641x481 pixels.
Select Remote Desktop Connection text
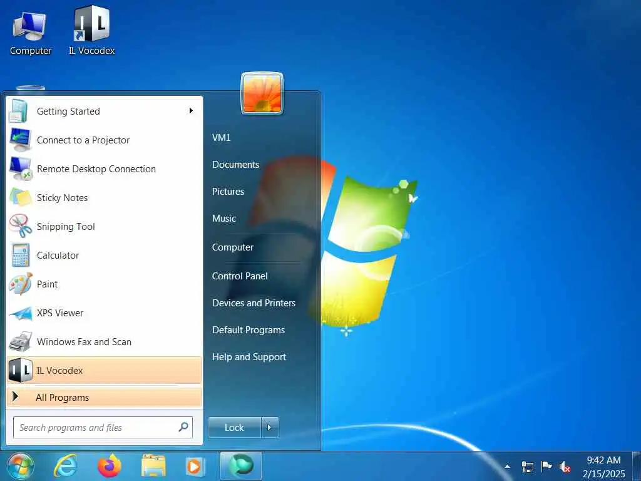[x=96, y=169]
